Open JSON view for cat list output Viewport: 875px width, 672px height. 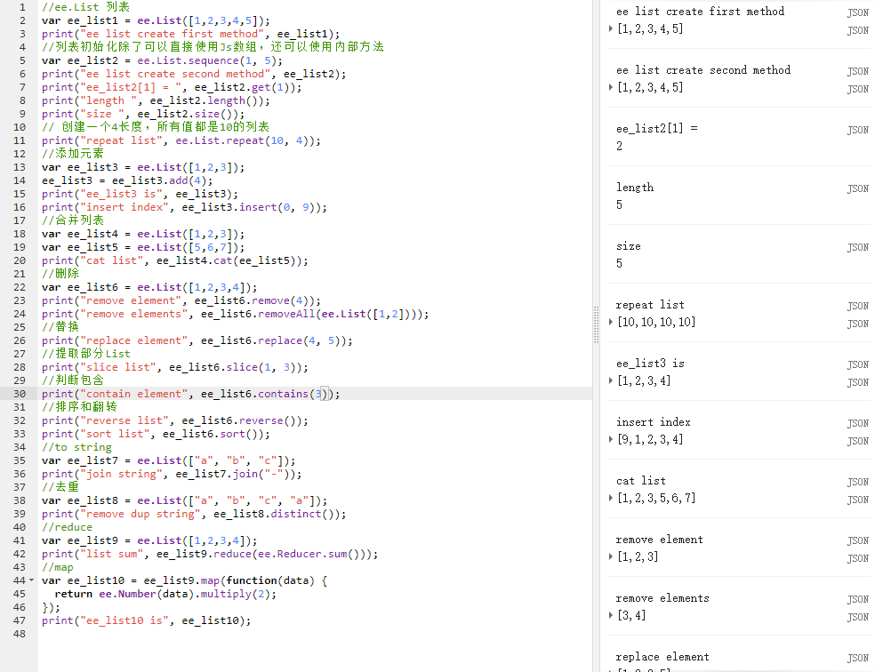pos(857,481)
